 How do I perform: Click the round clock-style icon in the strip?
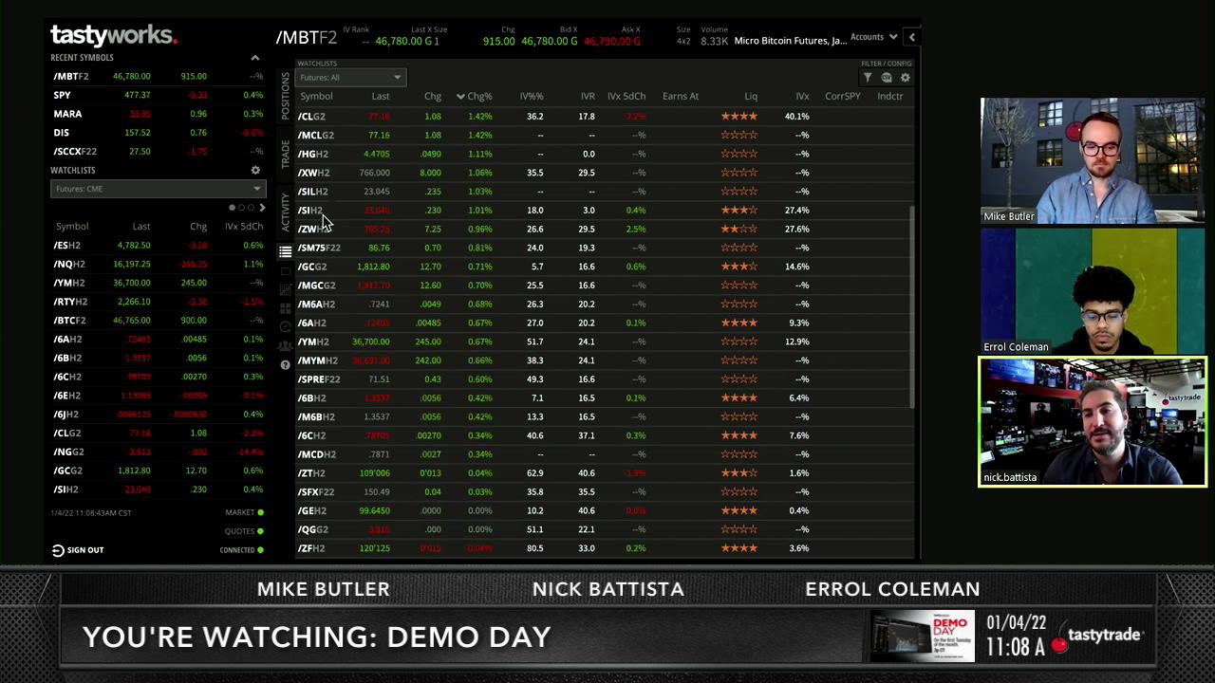coord(285,327)
